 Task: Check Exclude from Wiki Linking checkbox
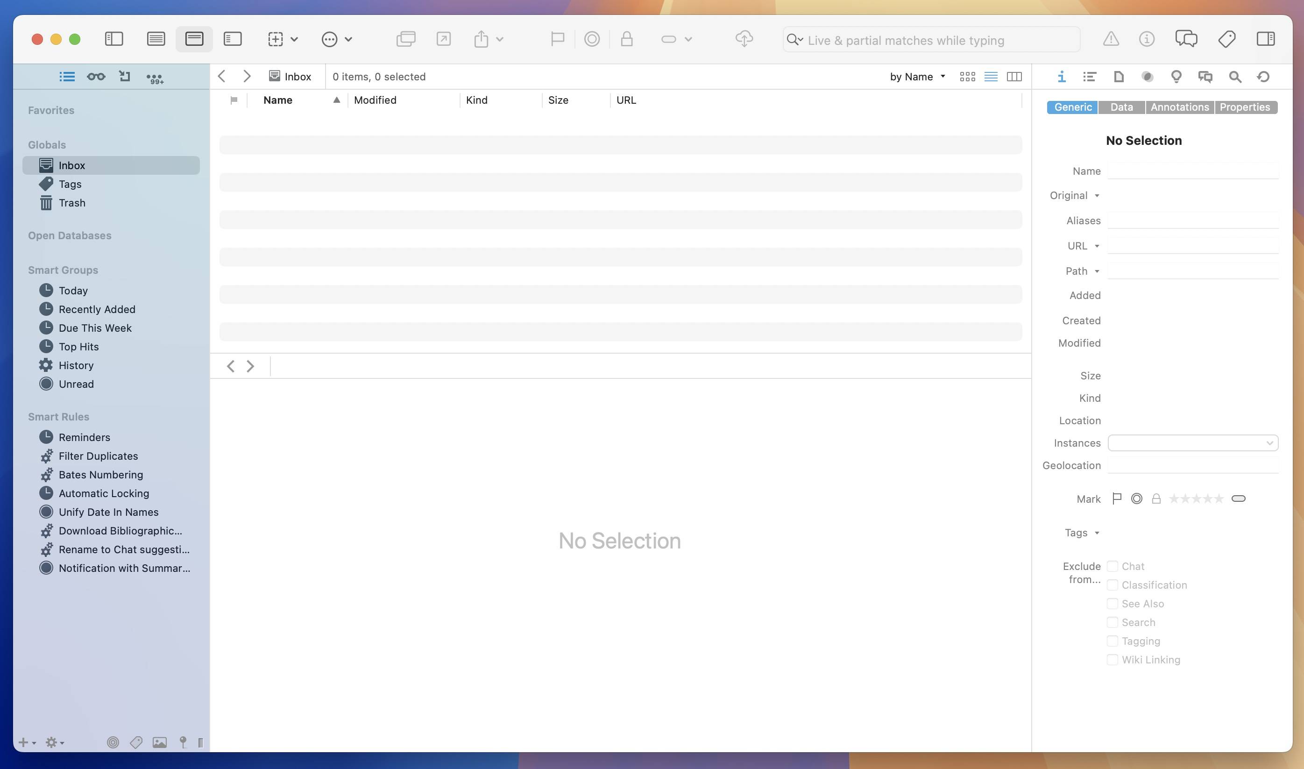[1112, 660]
